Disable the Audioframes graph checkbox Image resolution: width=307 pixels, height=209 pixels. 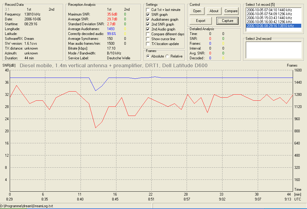148,19
